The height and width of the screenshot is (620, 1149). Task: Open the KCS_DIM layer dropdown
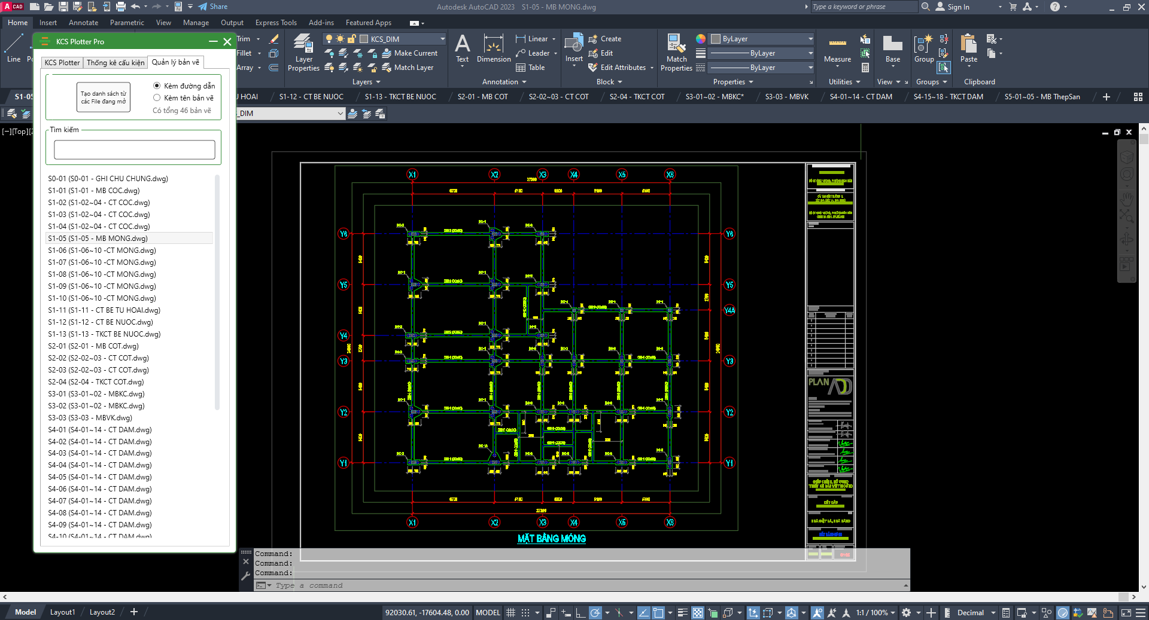[442, 39]
